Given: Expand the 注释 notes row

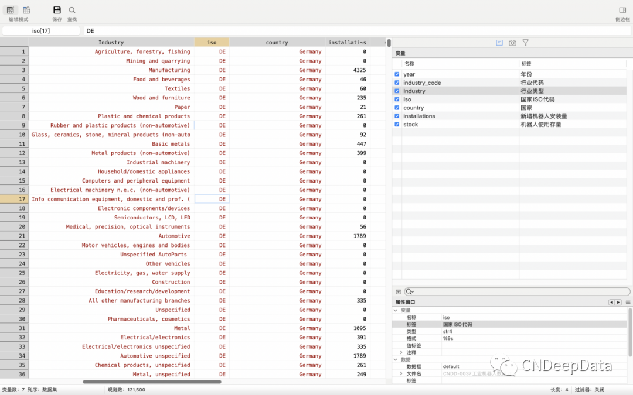Looking at the screenshot, I should [401, 352].
